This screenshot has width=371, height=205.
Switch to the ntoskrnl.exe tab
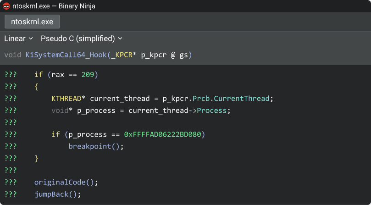(32, 22)
